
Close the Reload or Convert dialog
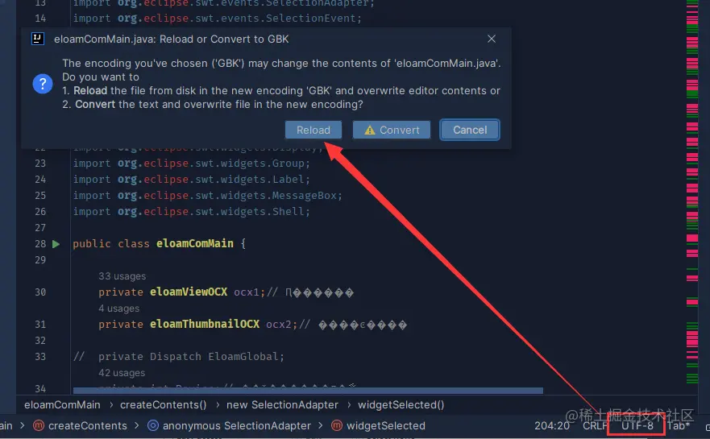coord(492,39)
